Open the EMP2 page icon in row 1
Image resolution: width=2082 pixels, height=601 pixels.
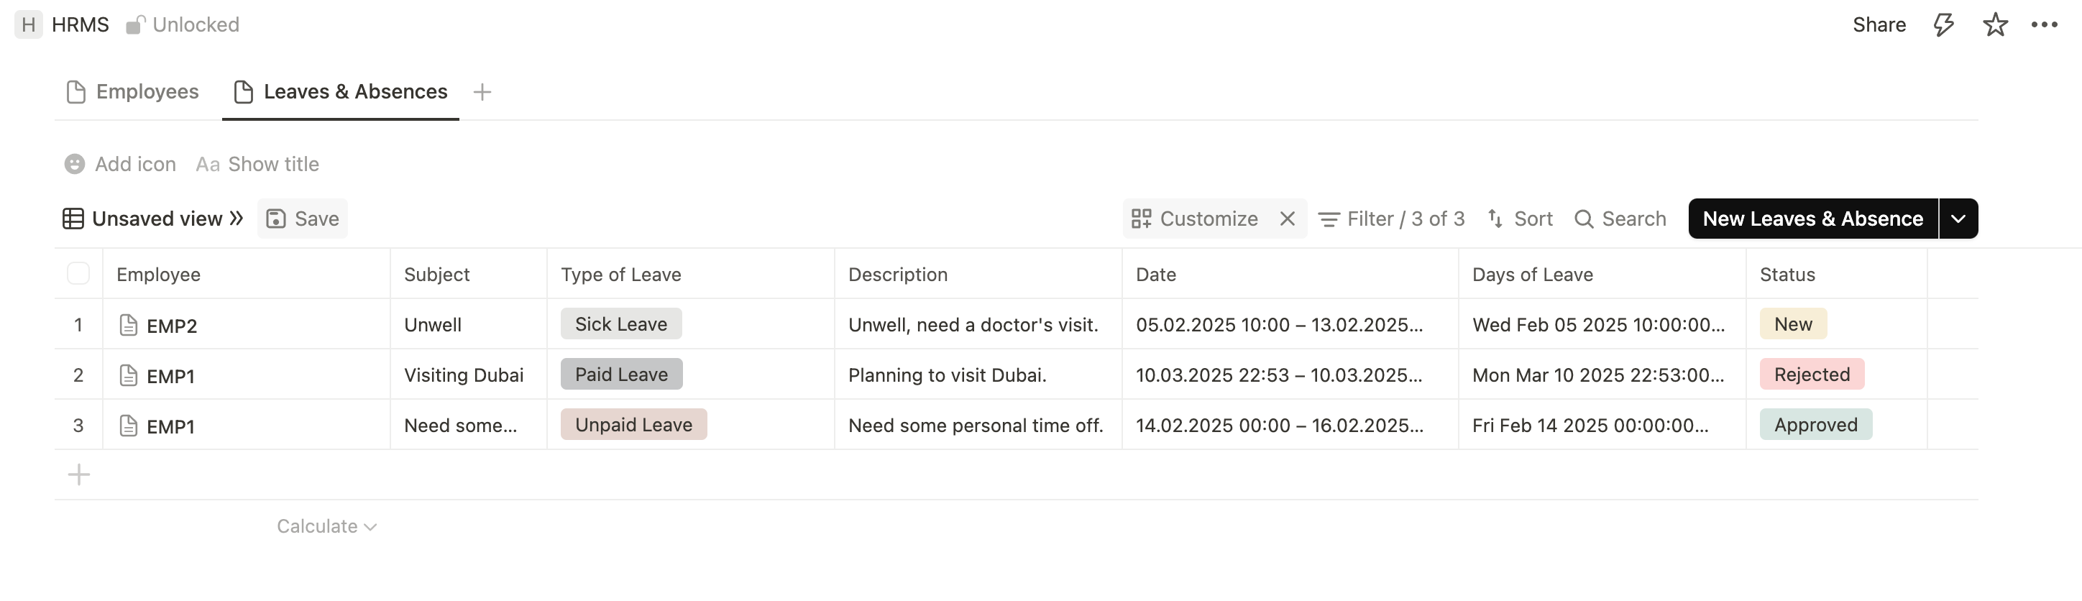[128, 326]
